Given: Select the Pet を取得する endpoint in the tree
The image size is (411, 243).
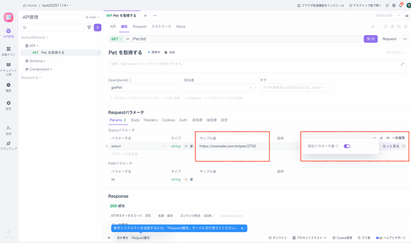Looking at the screenshot, I should point(52,52).
